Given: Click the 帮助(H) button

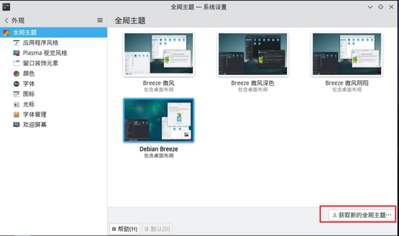Looking at the screenshot, I should coord(125,229).
